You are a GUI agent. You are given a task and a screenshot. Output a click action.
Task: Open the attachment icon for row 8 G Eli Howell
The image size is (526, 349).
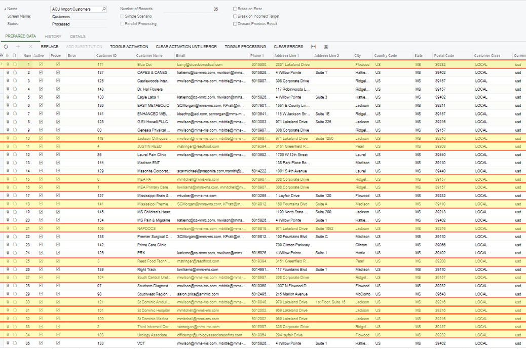point(8,122)
